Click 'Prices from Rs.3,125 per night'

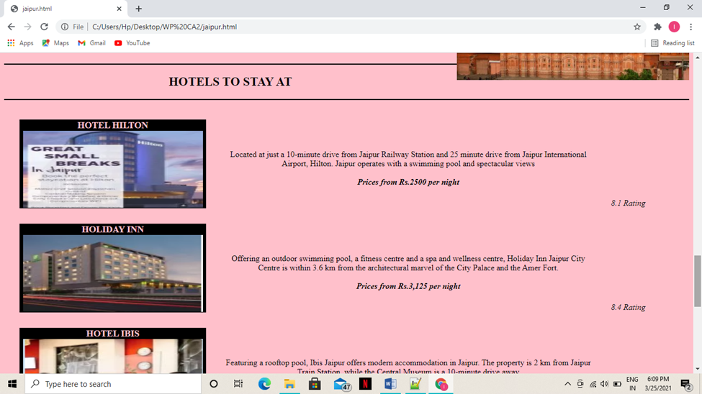(x=408, y=286)
